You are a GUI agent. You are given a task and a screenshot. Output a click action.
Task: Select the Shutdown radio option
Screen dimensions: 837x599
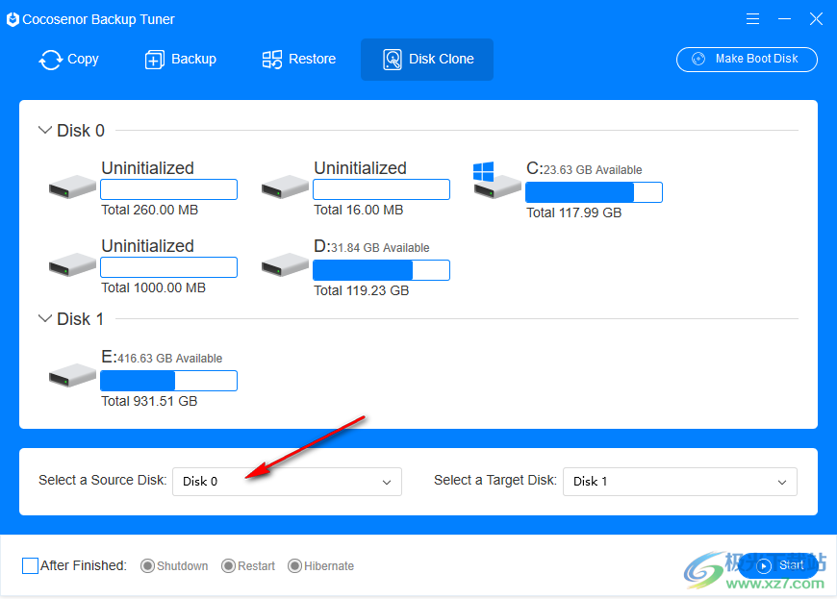[148, 566]
